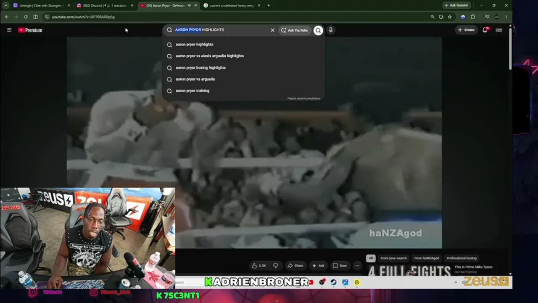Open the Ask Gemini button

tap(457, 5)
